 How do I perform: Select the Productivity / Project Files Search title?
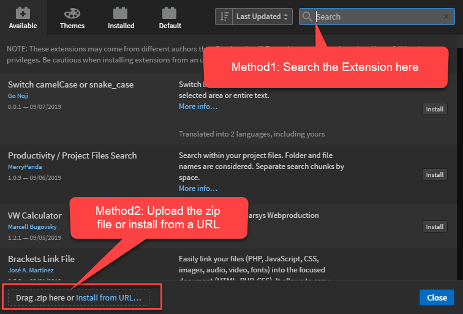(72, 155)
